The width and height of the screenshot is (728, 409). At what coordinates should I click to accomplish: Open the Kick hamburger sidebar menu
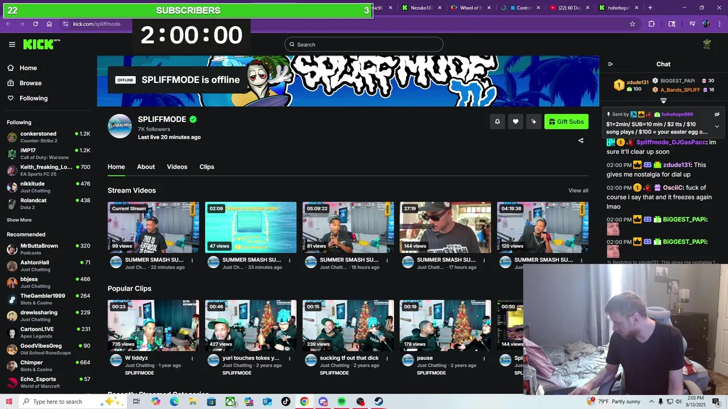[12, 44]
